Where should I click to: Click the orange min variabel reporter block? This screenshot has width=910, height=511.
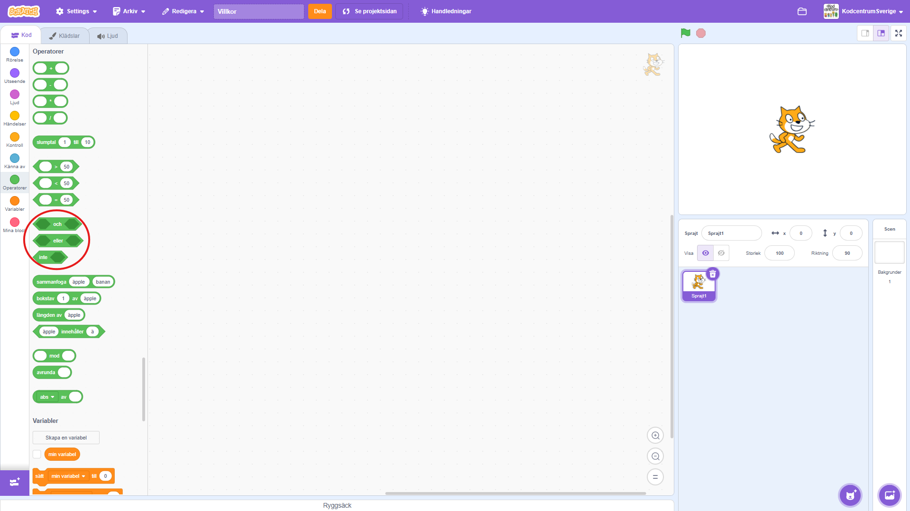click(62, 454)
